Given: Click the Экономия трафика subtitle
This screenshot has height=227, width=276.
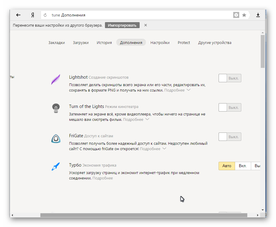Looking at the screenshot, I should (99, 165).
